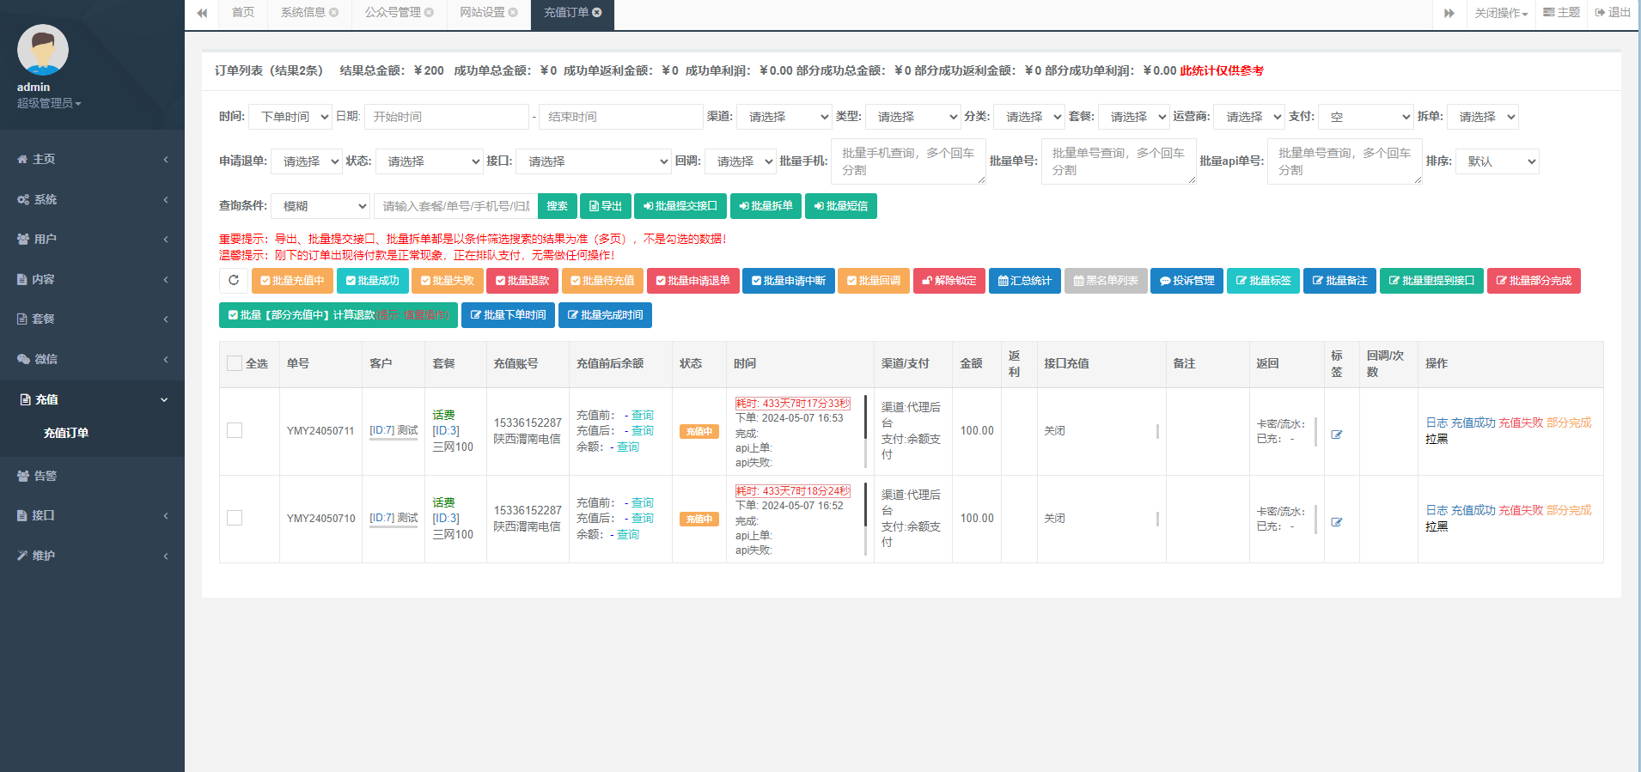
Task: Click the 搜索 button
Action: coord(557,206)
